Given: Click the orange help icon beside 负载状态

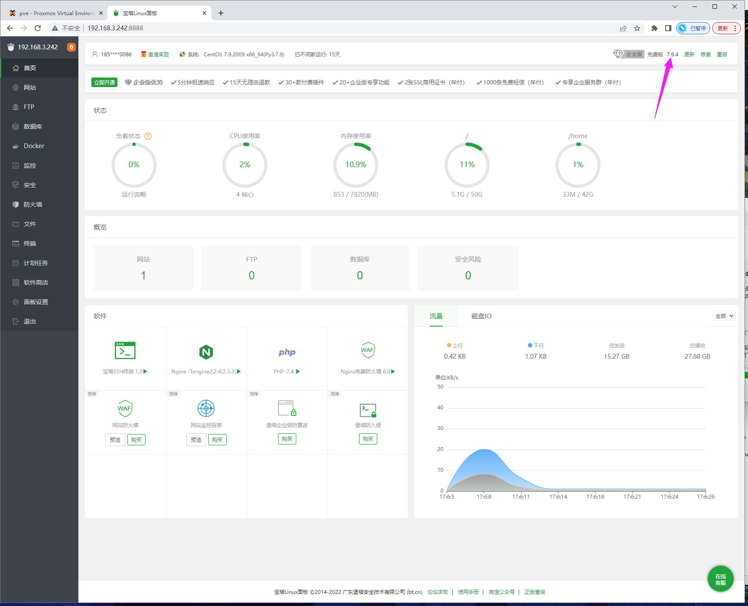Looking at the screenshot, I should click(x=148, y=136).
